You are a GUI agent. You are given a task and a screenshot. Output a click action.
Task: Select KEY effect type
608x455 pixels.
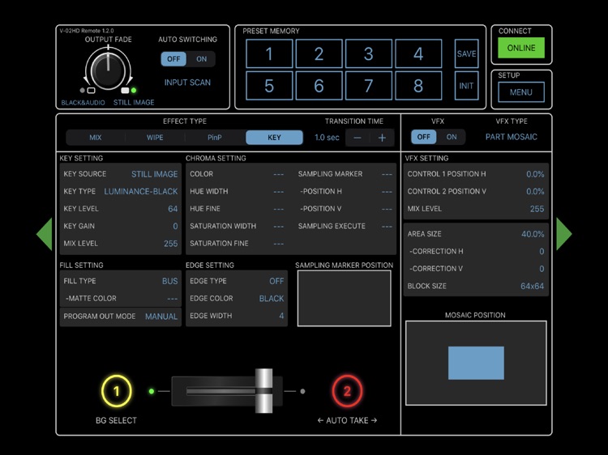[x=274, y=138]
